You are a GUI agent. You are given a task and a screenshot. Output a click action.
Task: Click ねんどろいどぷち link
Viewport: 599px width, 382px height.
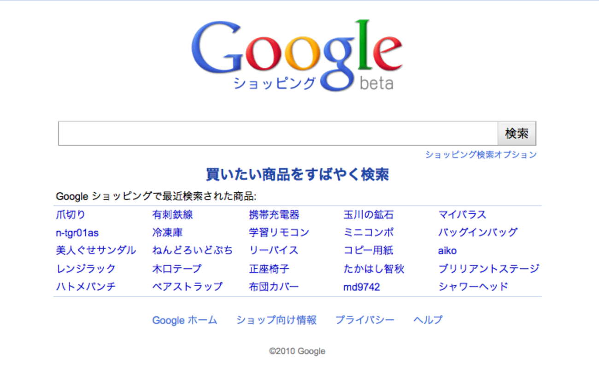(x=192, y=251)
